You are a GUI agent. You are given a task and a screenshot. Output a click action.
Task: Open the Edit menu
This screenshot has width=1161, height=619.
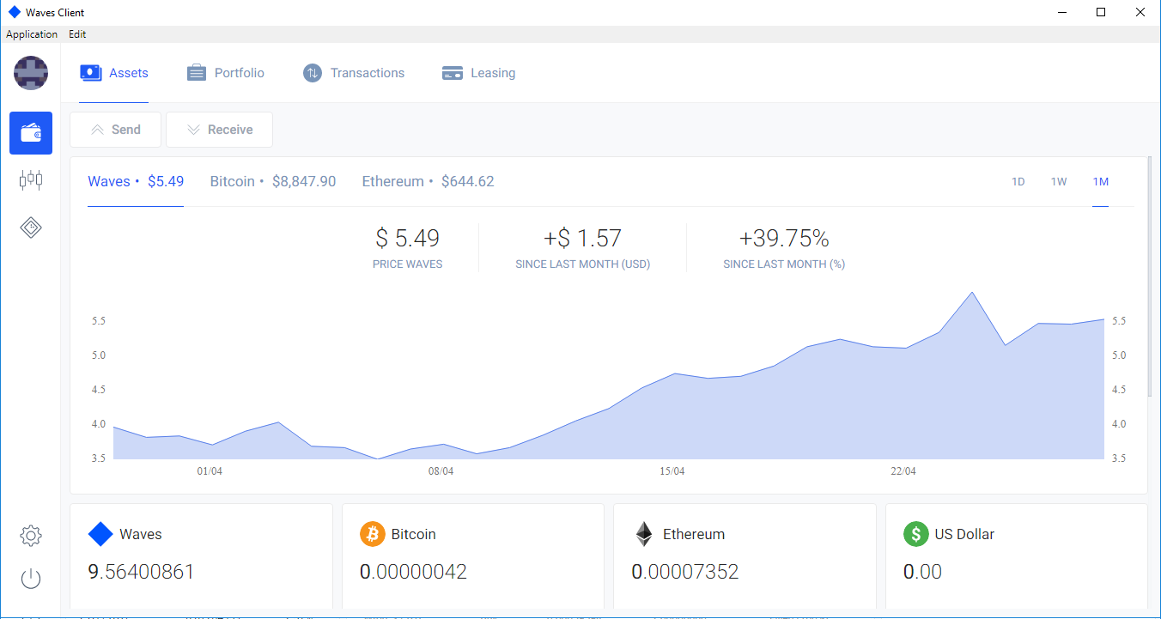click(x=77, y=34)
